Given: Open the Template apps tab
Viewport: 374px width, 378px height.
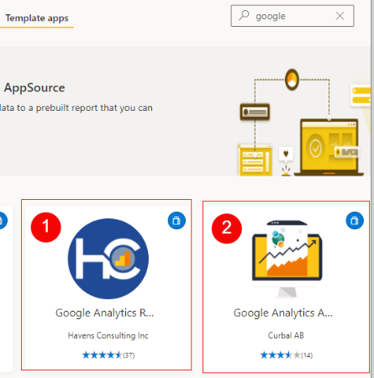Looking at the screenshot, I should point(37,18).
